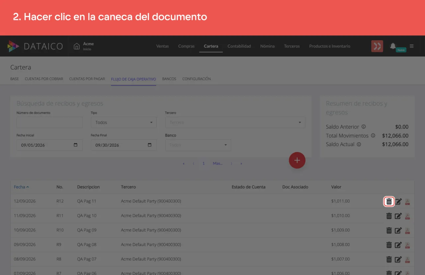Open the Contabilidad menu
425x275 pixels.
pyautogui.click(x=239, y=46)
